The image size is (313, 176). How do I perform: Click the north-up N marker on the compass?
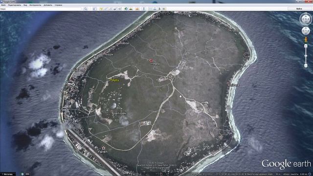[x=306, y=13]
